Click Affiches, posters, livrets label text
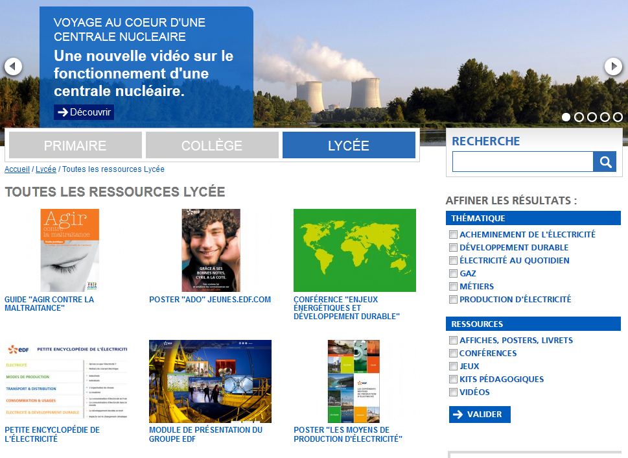 [x=517, y=341]
